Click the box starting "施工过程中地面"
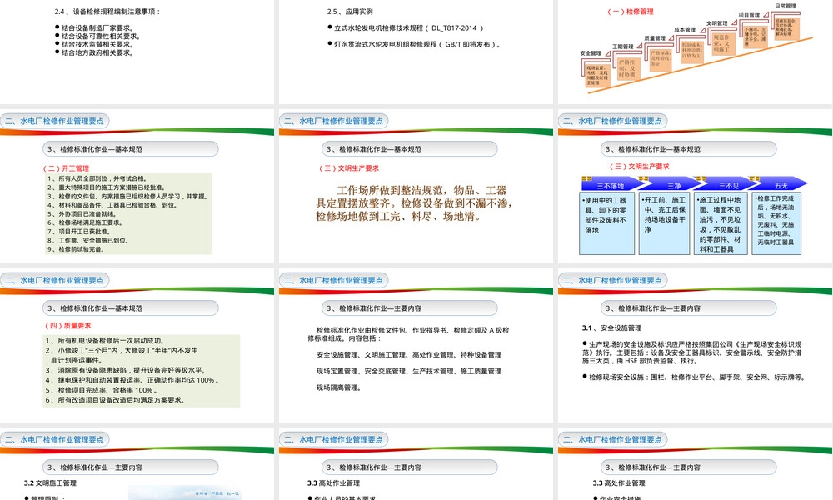Image resolution: width=833 pixels, height=500 pixels. pos(721,223)
